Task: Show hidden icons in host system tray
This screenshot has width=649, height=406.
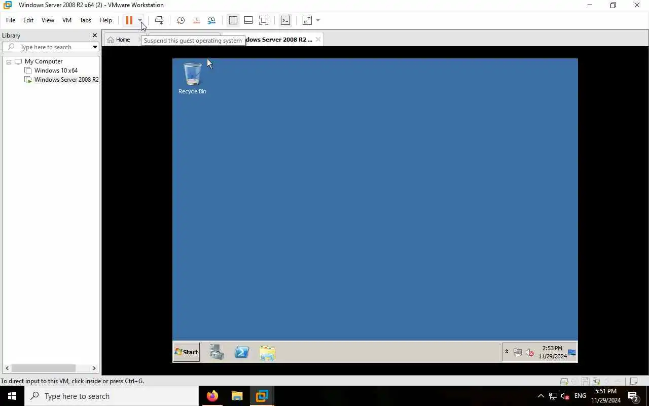Action: point(540,396)
